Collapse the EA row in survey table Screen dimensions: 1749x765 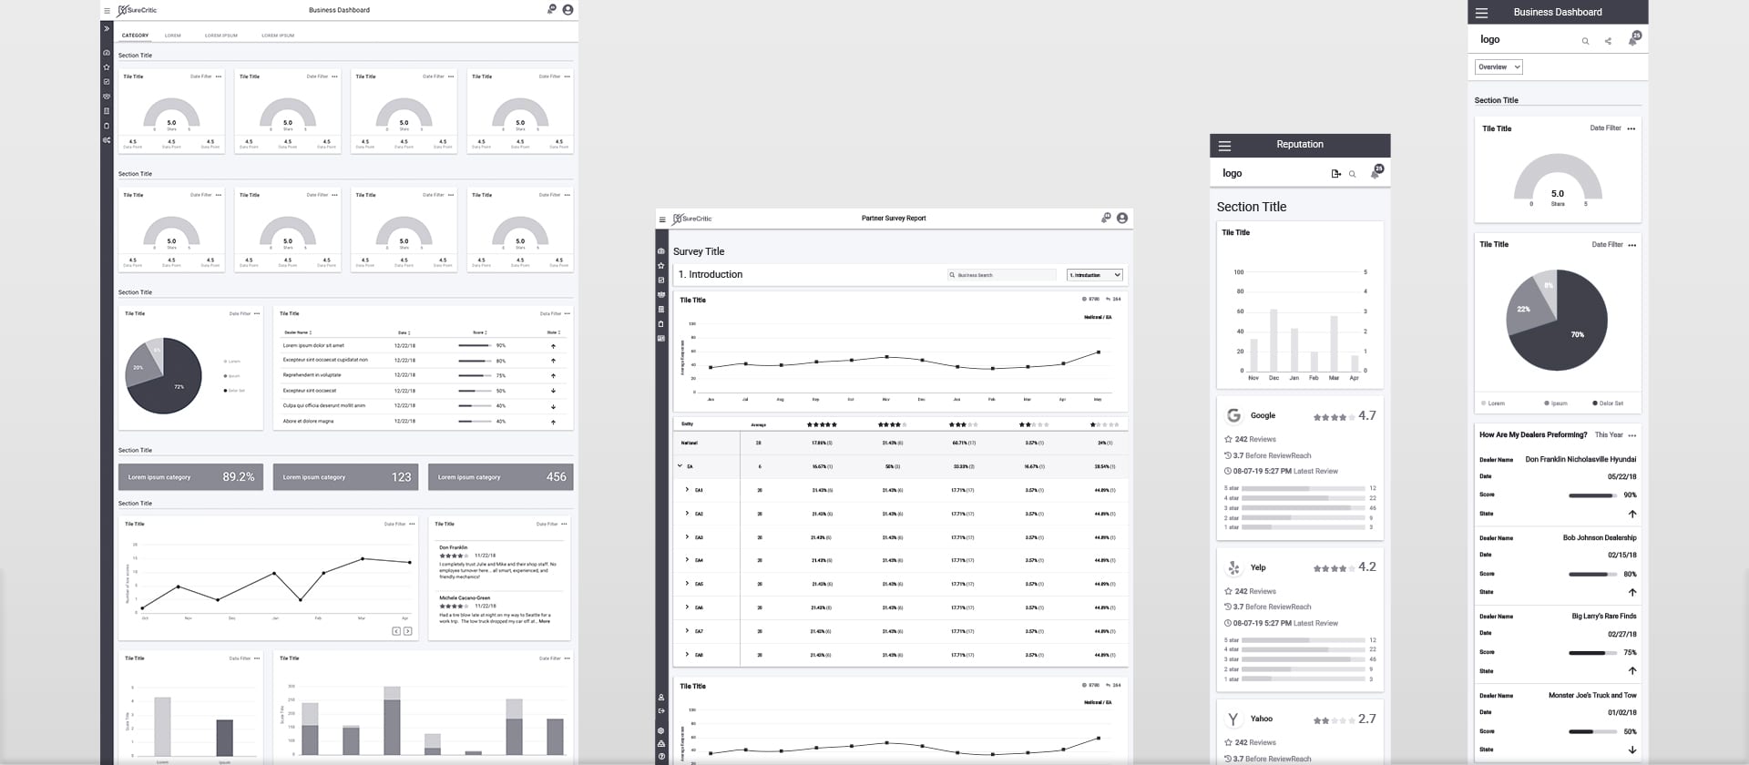pos(680,466)
